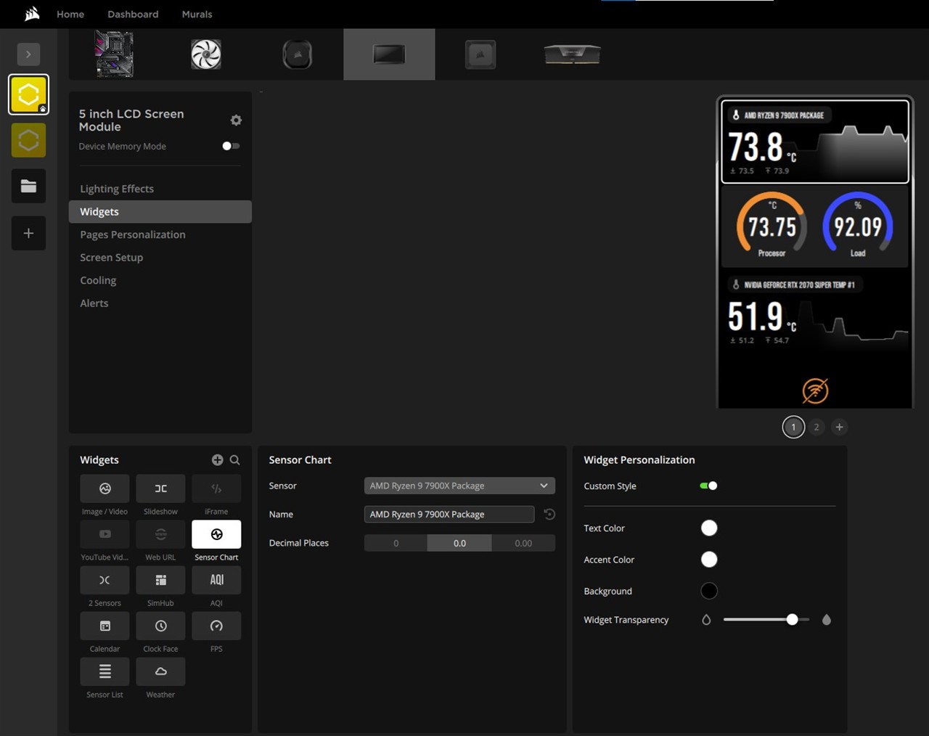This screenshot has height=736, width=929.
Task: Select the black cooler pump device icon
Action: 297,54
